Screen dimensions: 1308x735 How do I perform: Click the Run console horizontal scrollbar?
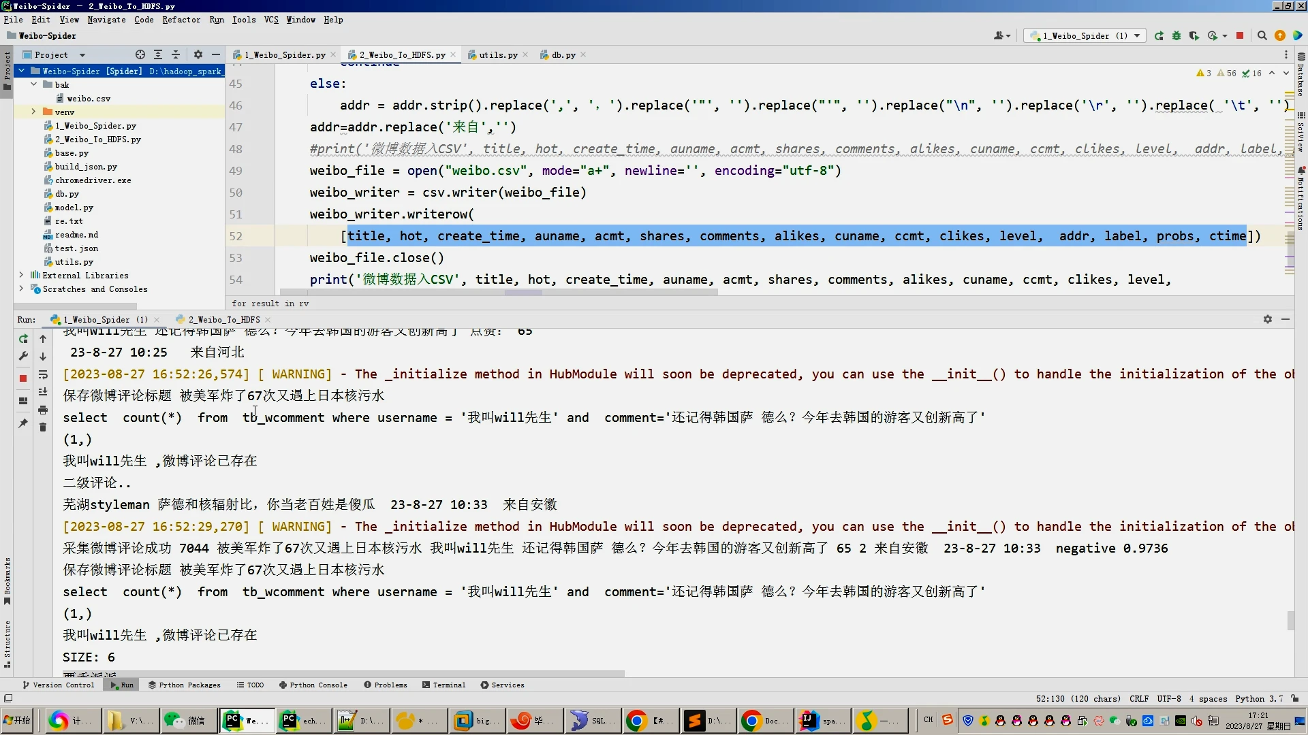341,674
